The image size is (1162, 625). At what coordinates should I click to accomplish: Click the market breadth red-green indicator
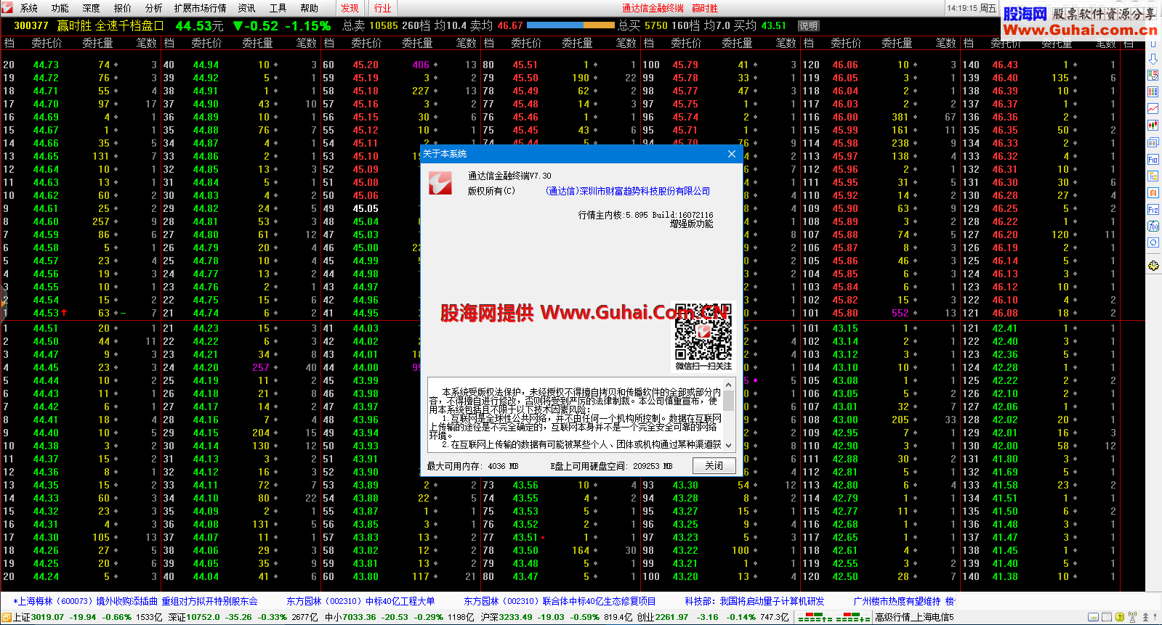[834, 617]
